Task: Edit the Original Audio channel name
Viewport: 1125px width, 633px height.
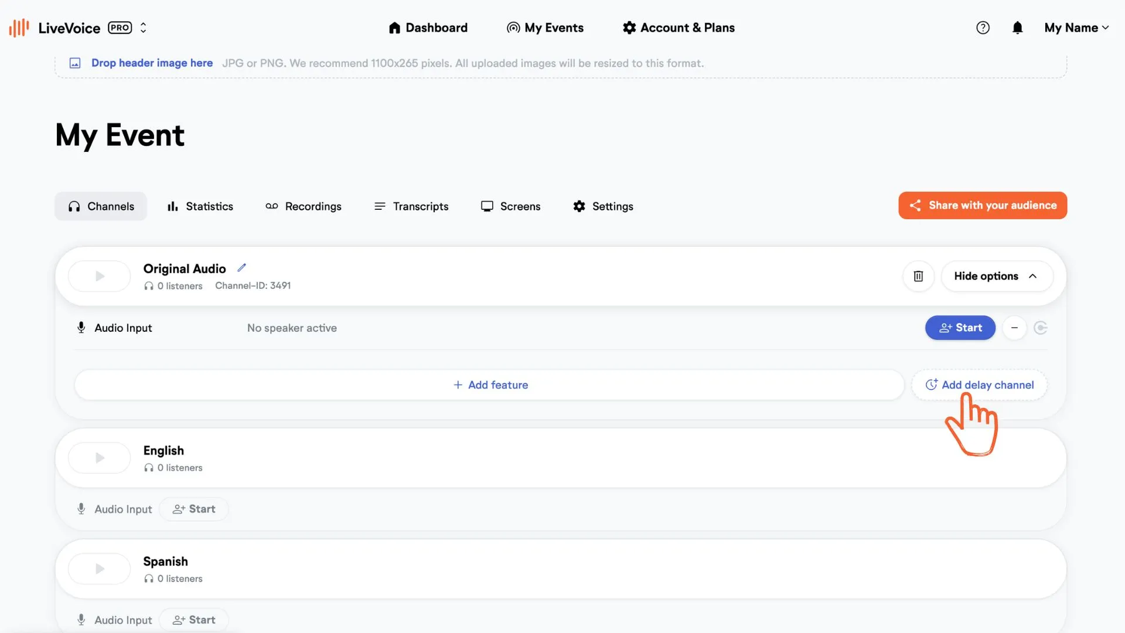Action: point(241,268)
